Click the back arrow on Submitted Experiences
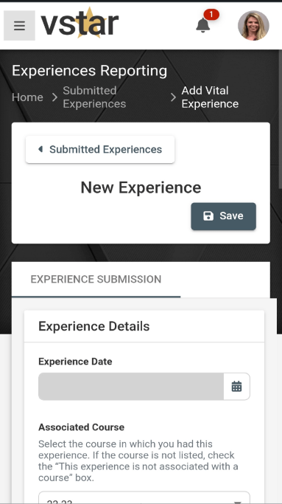The width and height of the screenshot is (282, 504). (40, 149)
